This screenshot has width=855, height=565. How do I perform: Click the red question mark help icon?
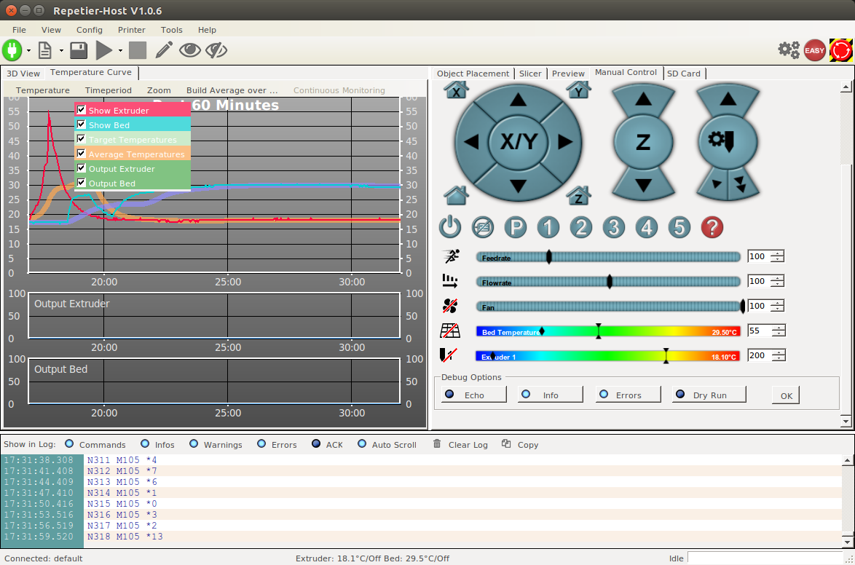coord(712,227)
